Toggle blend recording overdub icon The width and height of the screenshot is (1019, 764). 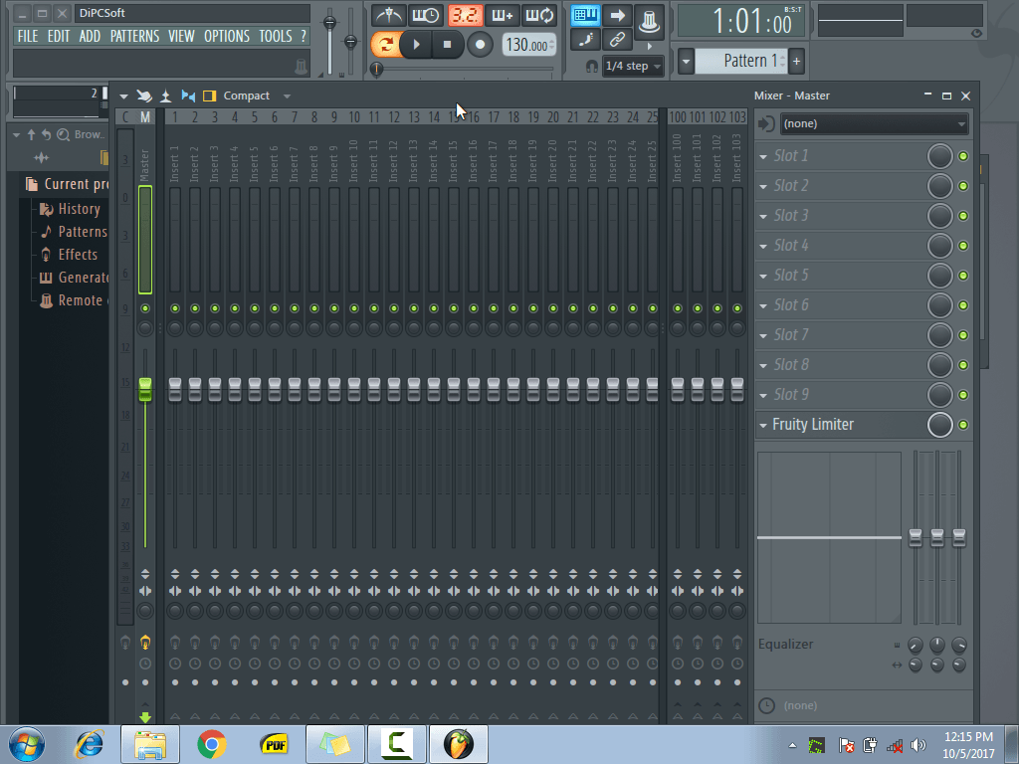click(x=502, y=15)
